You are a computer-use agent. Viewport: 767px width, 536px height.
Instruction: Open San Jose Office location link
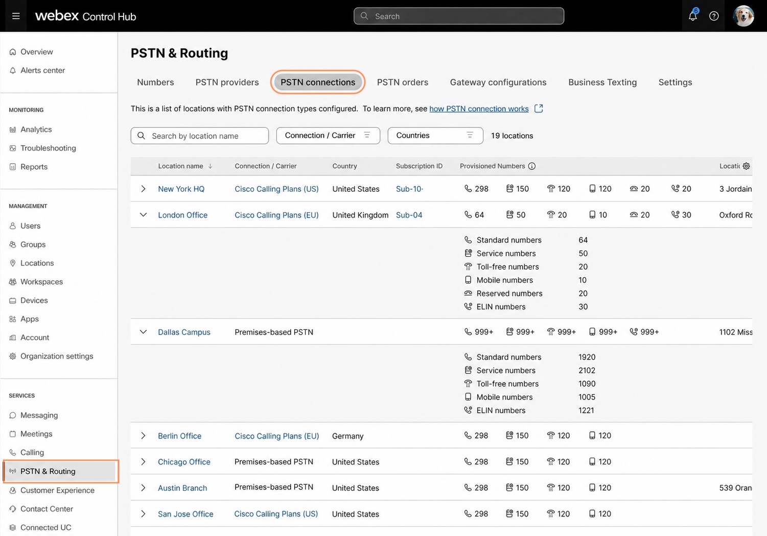185,514
